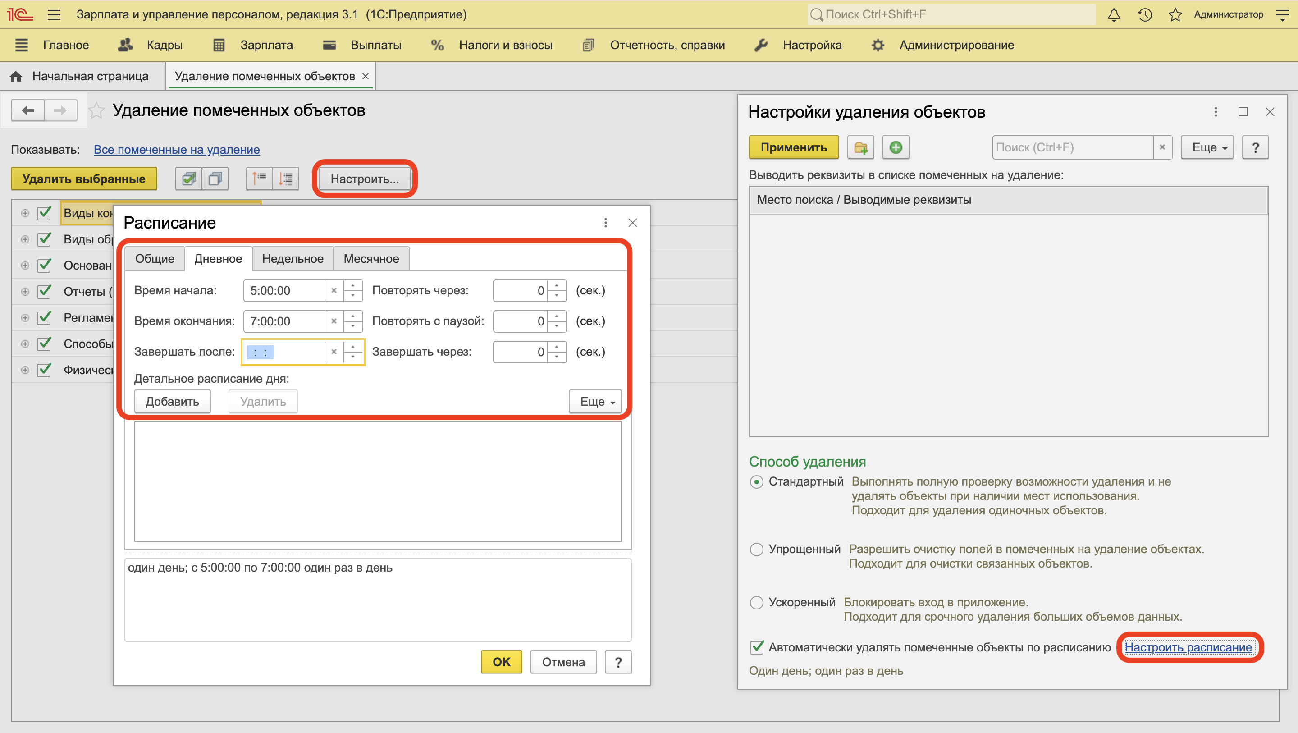This screenshot has width=1298, height=733.
Task: Click the collapse all tree nodes icon
Action: (260, 179)
